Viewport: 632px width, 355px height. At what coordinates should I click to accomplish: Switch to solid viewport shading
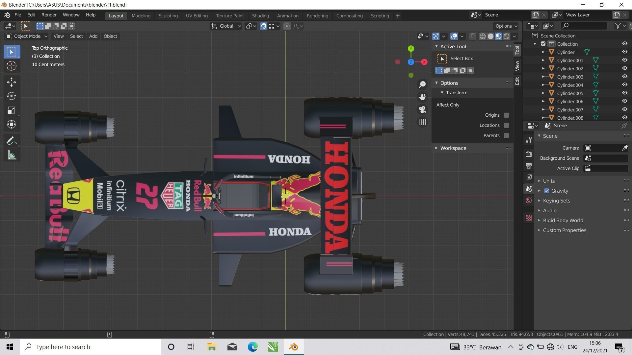490,36
